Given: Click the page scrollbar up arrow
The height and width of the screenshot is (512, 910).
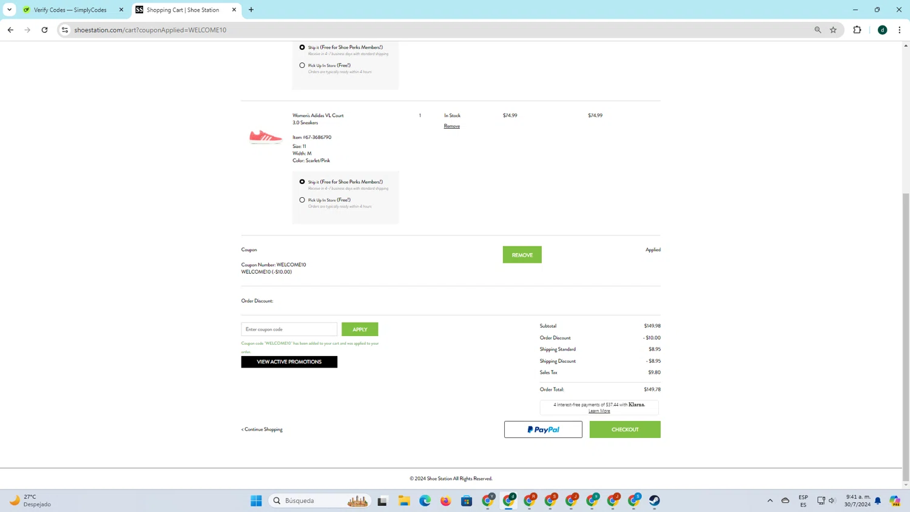Looking at the screenshot, I should tap(906, 45).
